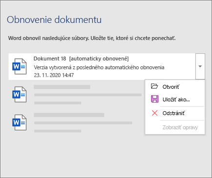
Task: Select the Dokument 18 [automaticky obnovené] title
Action: 81,59
